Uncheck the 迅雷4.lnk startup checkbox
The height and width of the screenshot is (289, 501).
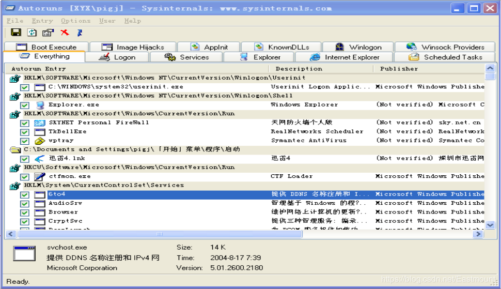25,159
